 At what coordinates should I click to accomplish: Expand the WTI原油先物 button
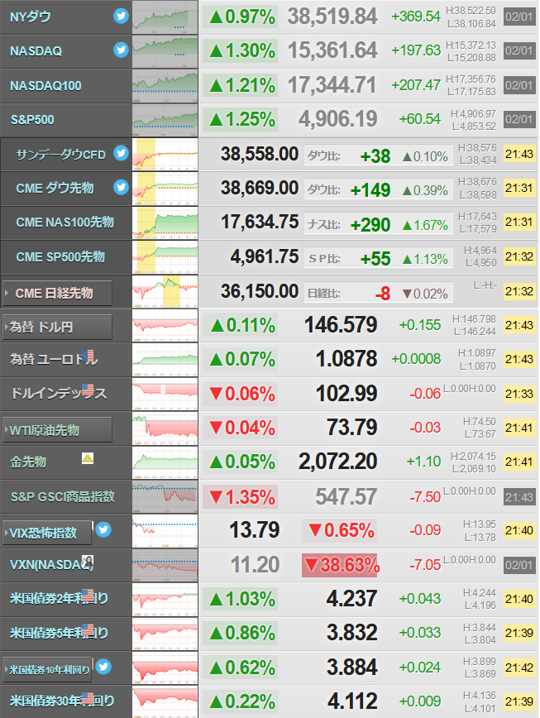(57, 430)
